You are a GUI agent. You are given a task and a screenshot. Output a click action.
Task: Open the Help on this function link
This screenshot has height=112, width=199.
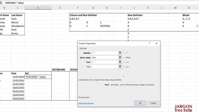click(x=86, y=103)
